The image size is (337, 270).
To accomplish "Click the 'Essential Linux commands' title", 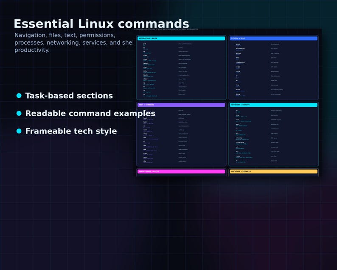I will (x=101, y=24).
